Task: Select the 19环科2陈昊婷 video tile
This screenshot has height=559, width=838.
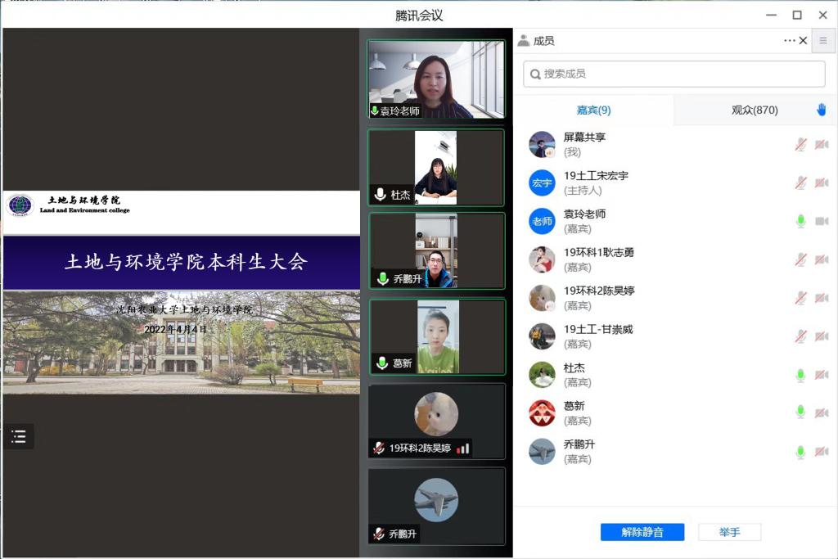Action: (436, 421)
